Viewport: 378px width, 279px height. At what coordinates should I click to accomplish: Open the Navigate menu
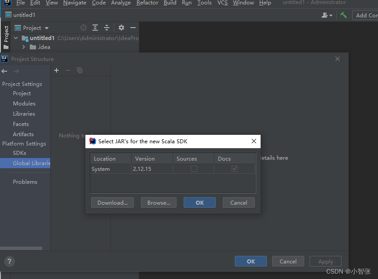coord(75,3)
